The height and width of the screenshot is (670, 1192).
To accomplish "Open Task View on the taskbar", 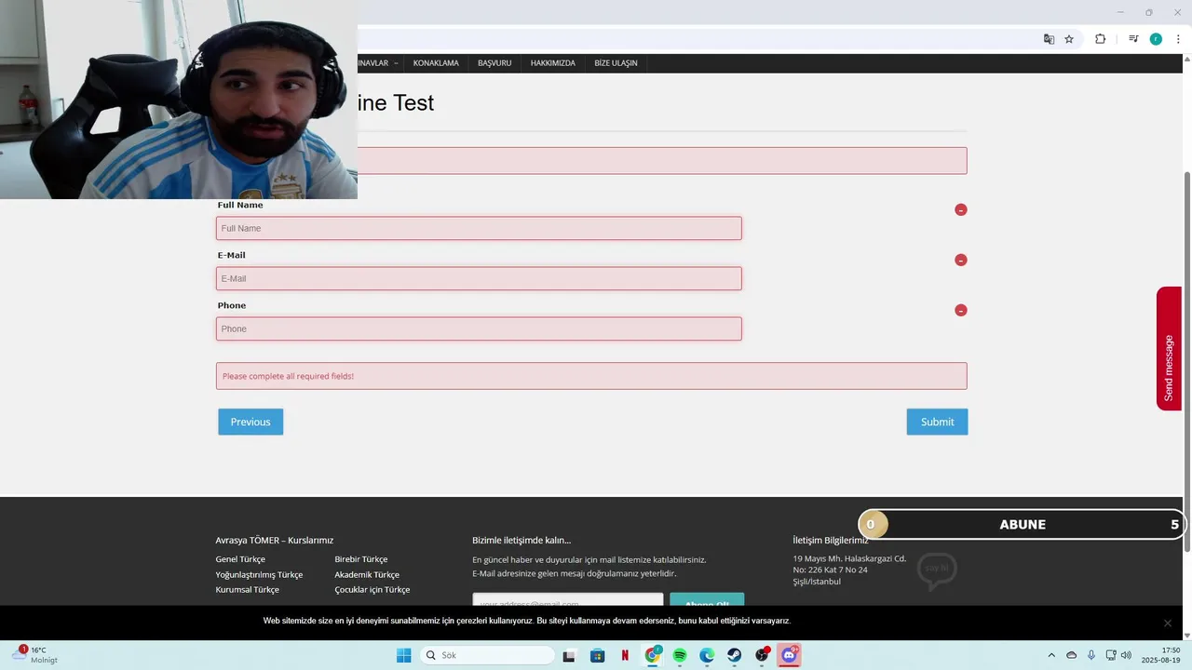I will point(569,655).
